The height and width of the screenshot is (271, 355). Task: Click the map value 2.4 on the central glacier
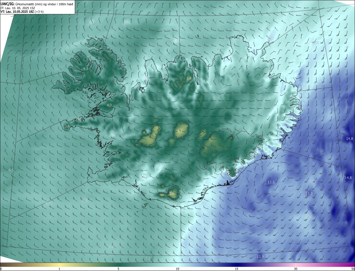pyautogui.click(x=180, y=132)
